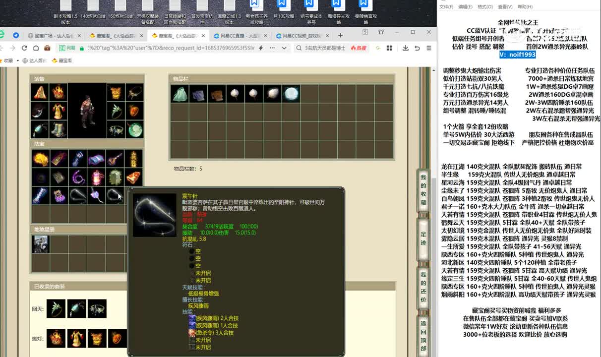Click the pagoda treasure icon in 法宝 grid
Image resolution: width=601 pixels, height=357 pixels.
[134, 159]
